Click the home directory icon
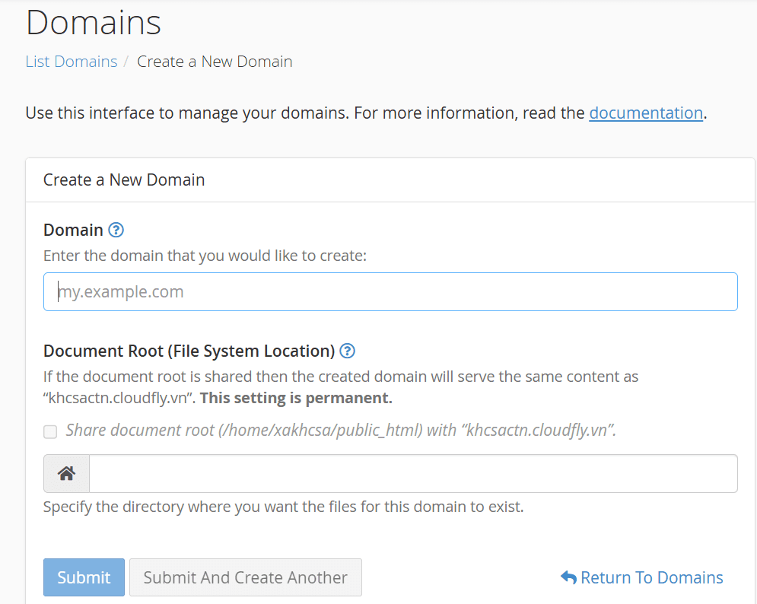The height and width of the screenshot is (604, 757). (x=66, y=473)
